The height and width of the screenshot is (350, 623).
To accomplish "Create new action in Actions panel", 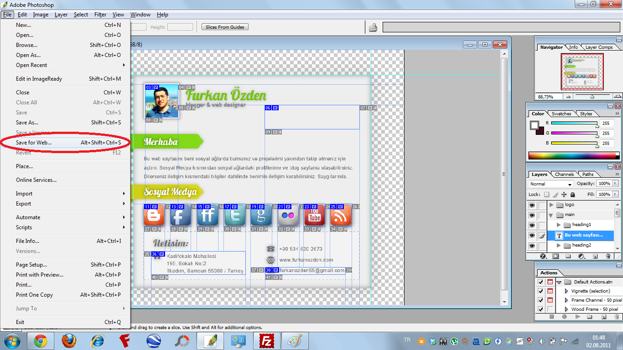I will tap(603, 316).
